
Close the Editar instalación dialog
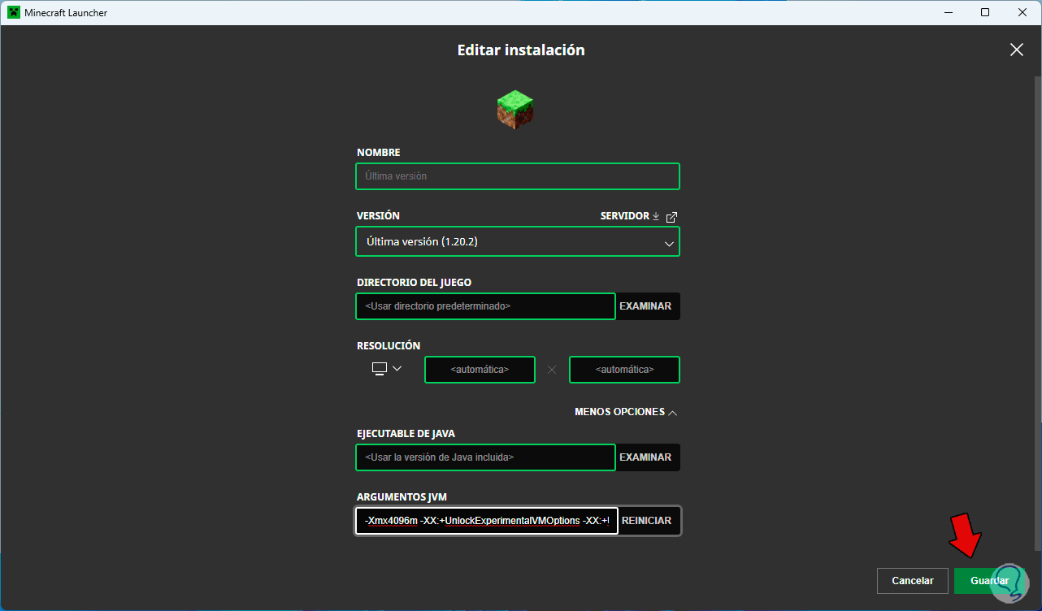coord(1016,50)
